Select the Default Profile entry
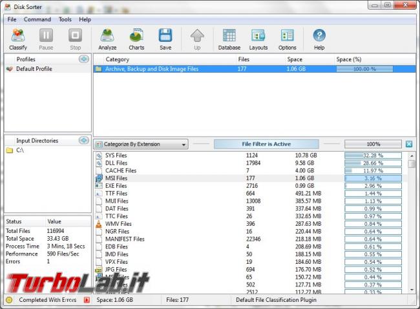Viewport: 420px width, 309px height. coord(48,69)
